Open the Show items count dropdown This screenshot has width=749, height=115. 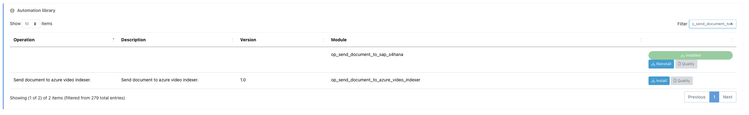pos(31,24)
